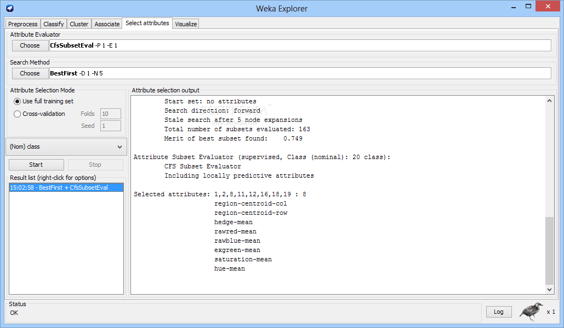
Task: Go to the Associate tab
Action: (107, 24)
